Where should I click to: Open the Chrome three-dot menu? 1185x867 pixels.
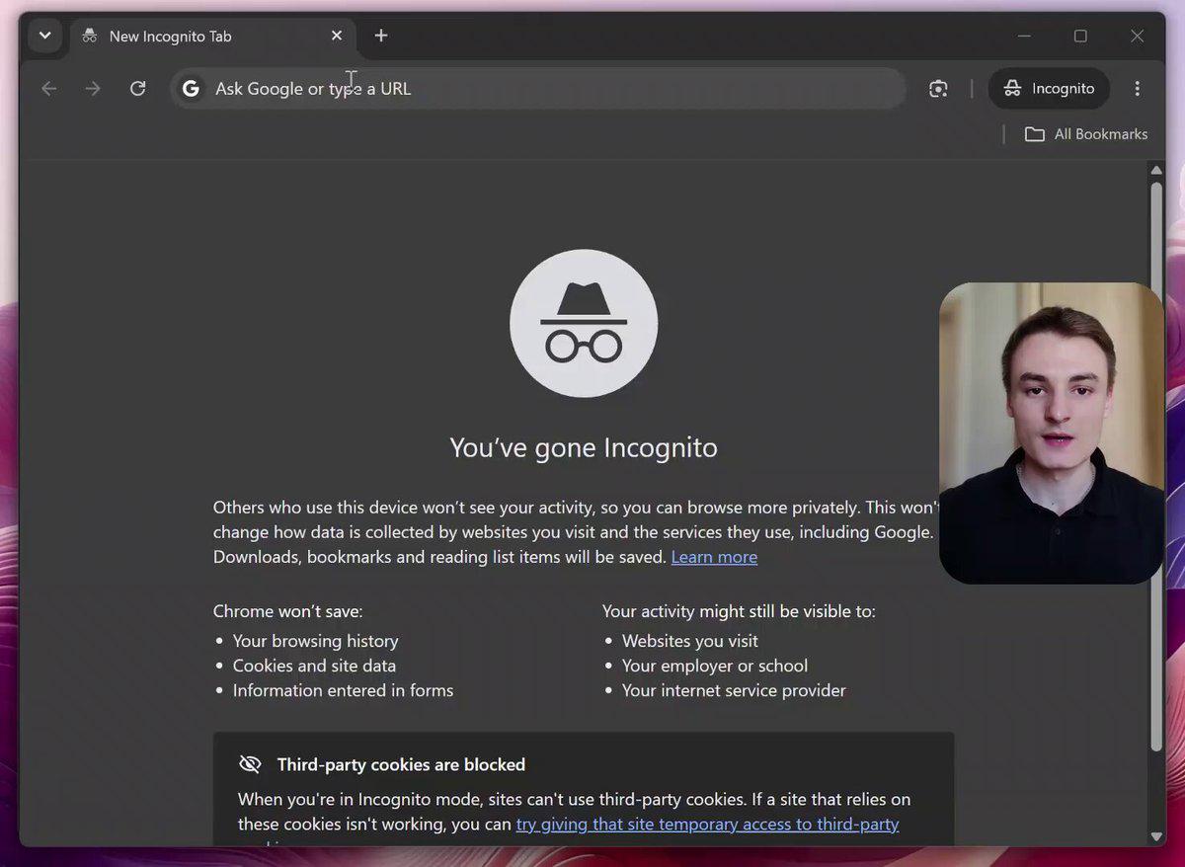tap(1138, 89)
